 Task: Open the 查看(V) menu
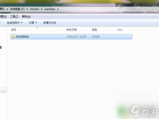pos(3,17)
